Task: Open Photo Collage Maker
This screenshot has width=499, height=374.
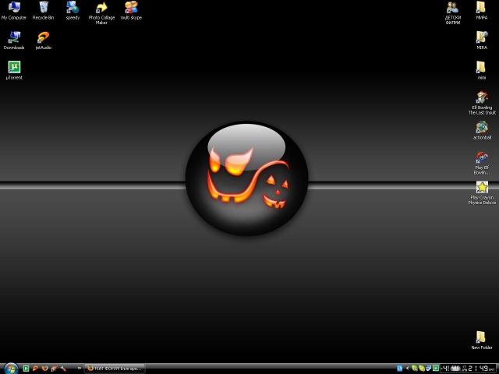Action: [x=101, y=8]
